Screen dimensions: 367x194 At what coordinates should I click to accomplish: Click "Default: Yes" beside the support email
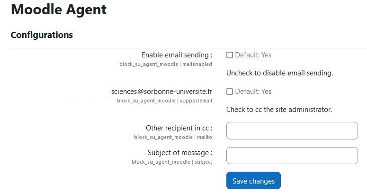coord(253,92)
